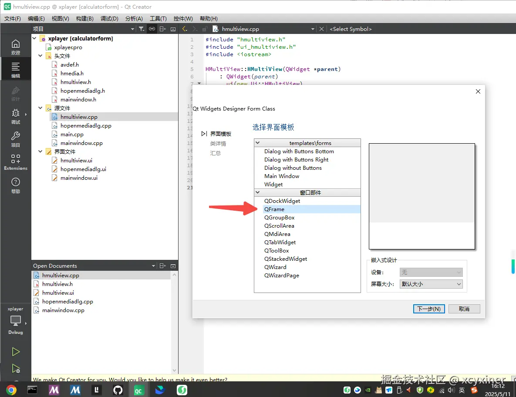Close the Open Documents pane
This screenshot has width=516, height=397.
click(x=173, y=266)
